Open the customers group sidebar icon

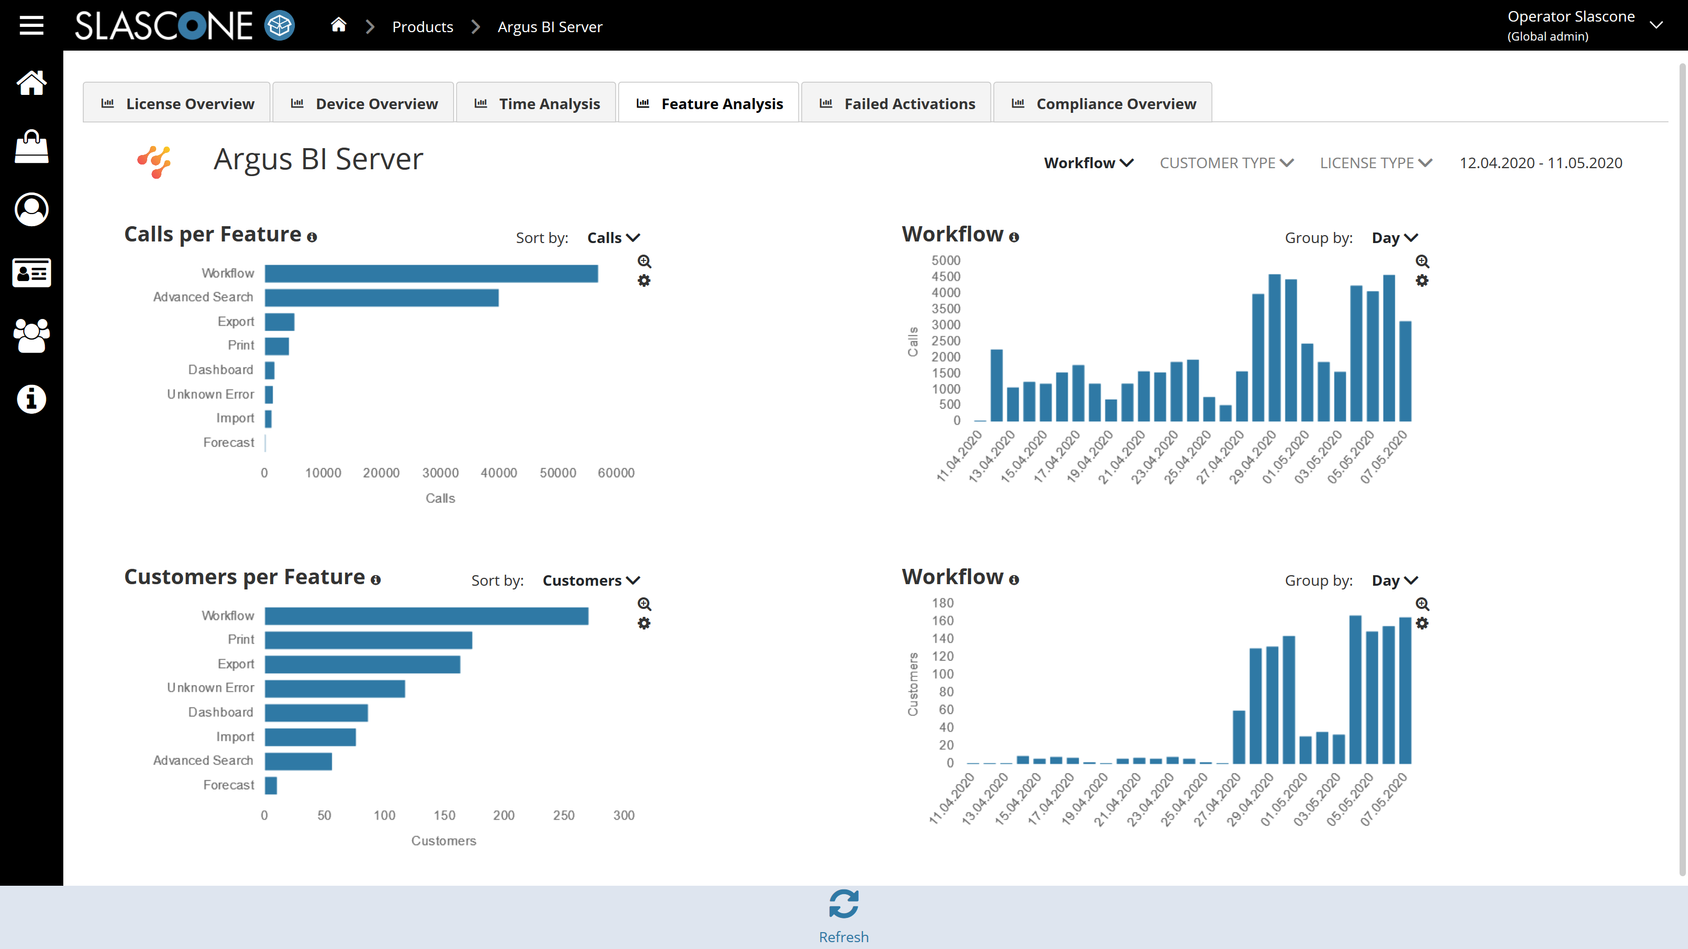[x=31, y=335]
